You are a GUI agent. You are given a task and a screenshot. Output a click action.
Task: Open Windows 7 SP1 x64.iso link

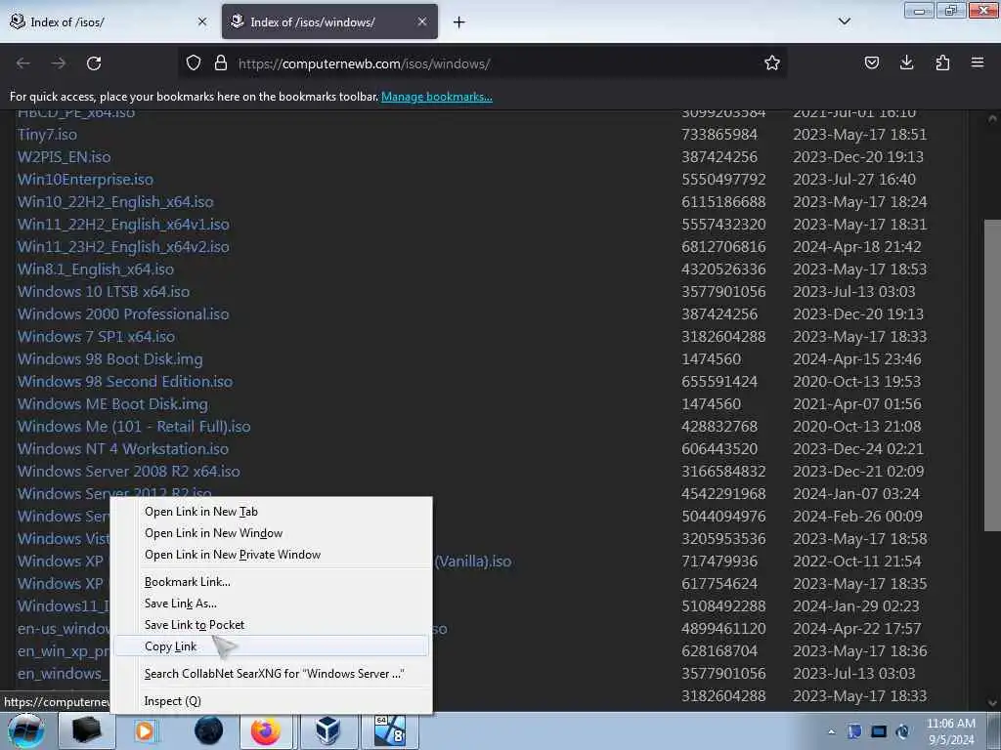(x=96, y=336)
